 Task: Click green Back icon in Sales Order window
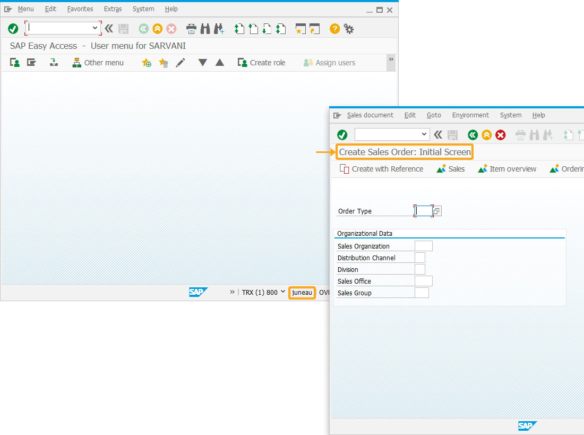click(x=473, y=135)
